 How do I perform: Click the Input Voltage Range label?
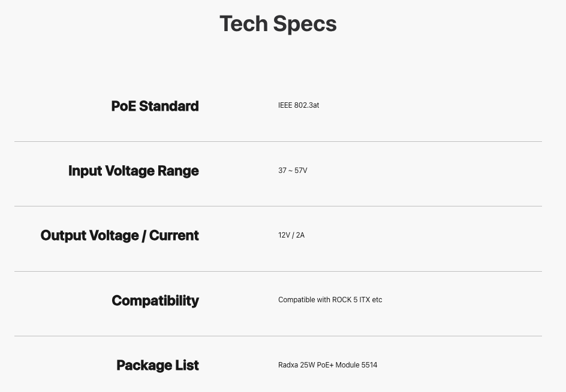pyautogui.click(x=133, y=171)
